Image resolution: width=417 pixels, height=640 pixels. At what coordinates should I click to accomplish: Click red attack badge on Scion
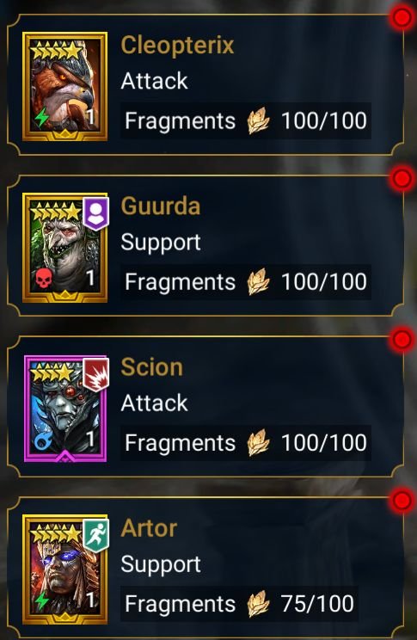96,374
